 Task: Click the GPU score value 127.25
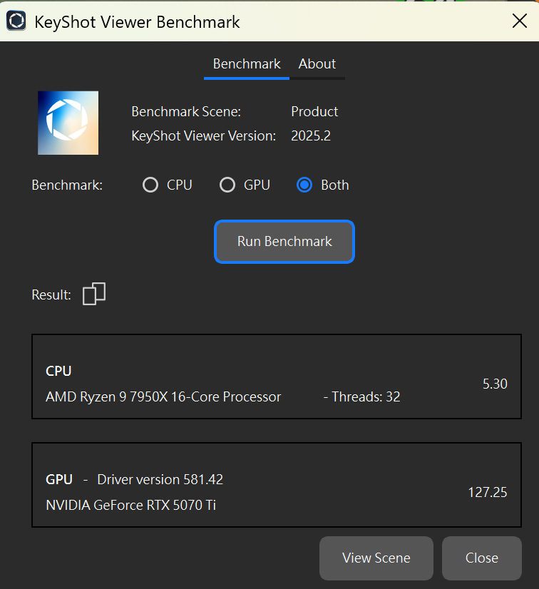coord(487,492)
